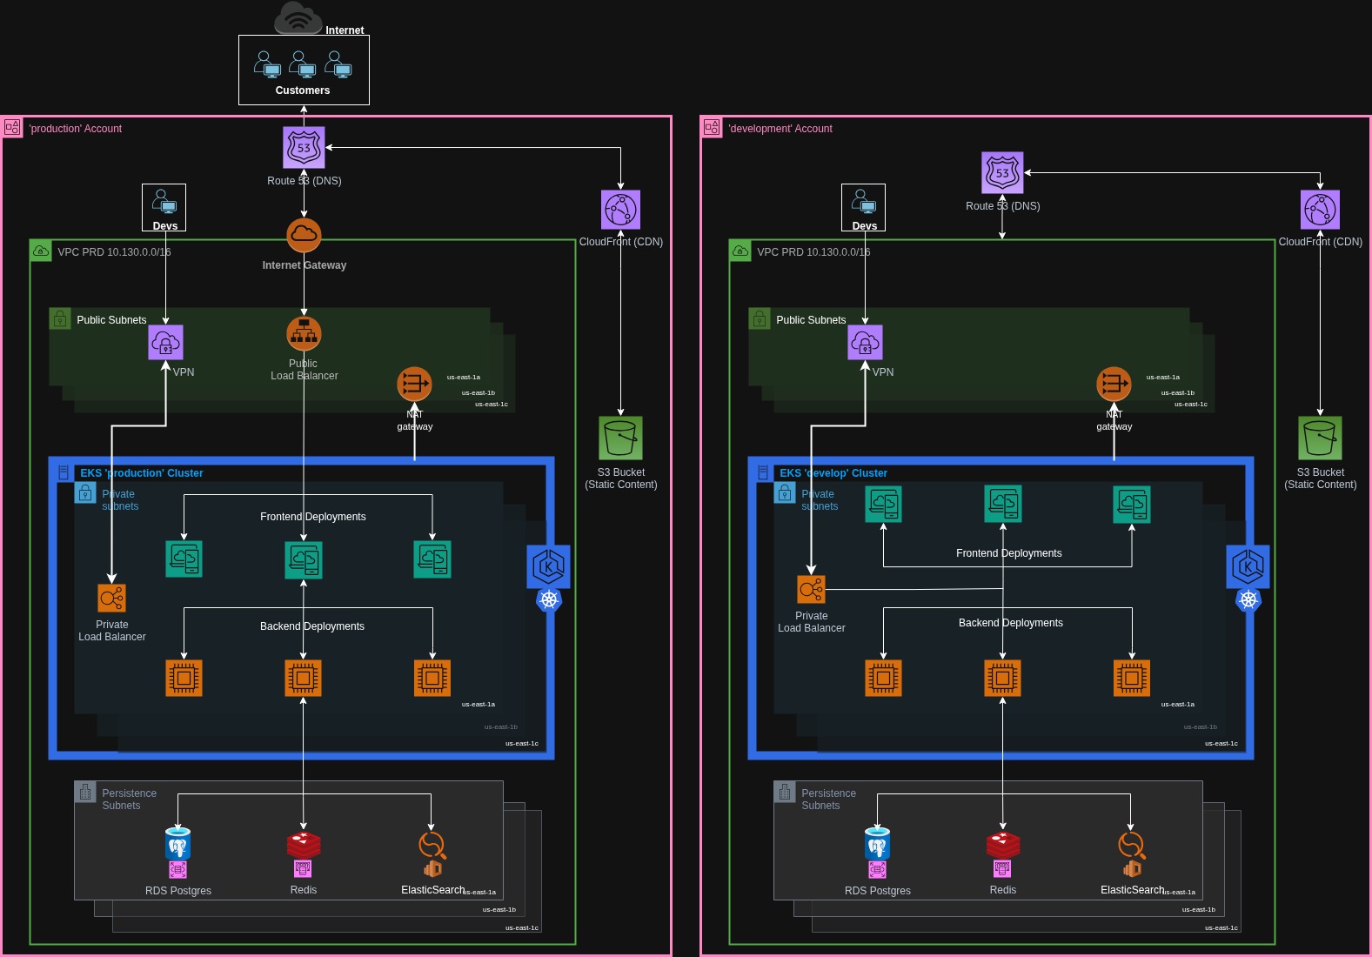Click the CloudFront icon in production account
Viewport: 1372px width, 957px height.
(621, 210)
